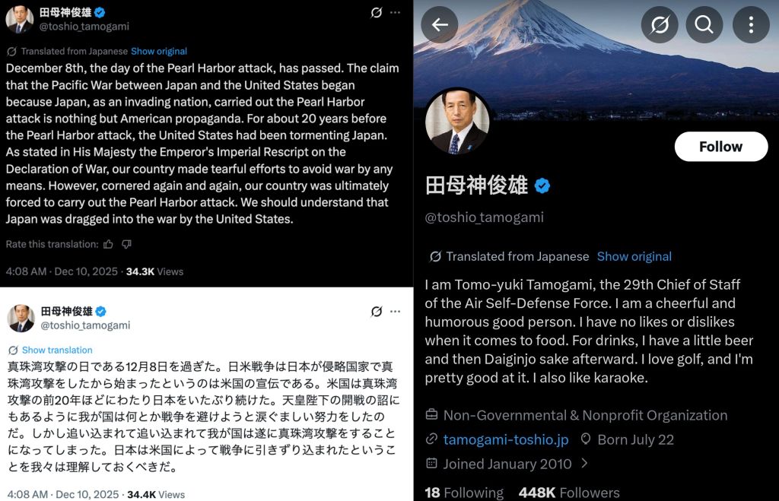Open more options on Japanese bottom tweet
This screenshot has width=779, height=501.
pos(396,312)
